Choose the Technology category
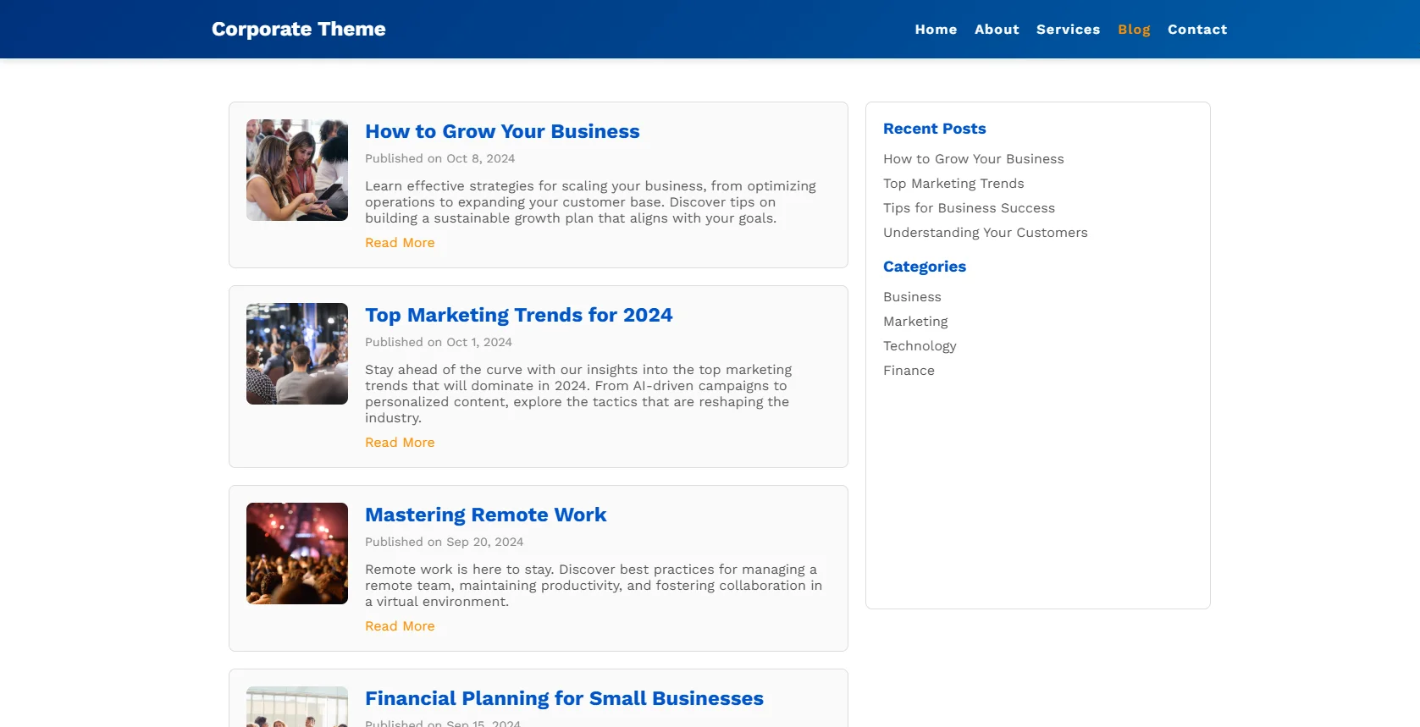The width and height of the screenshot is (1420, 727). pyautogui.click(x=920, y=346)
